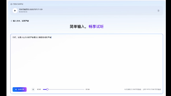The width and height of the screenshot is (171, 96).
Task: Click the 合成试听 synthesize button
Action: (20, 89)
